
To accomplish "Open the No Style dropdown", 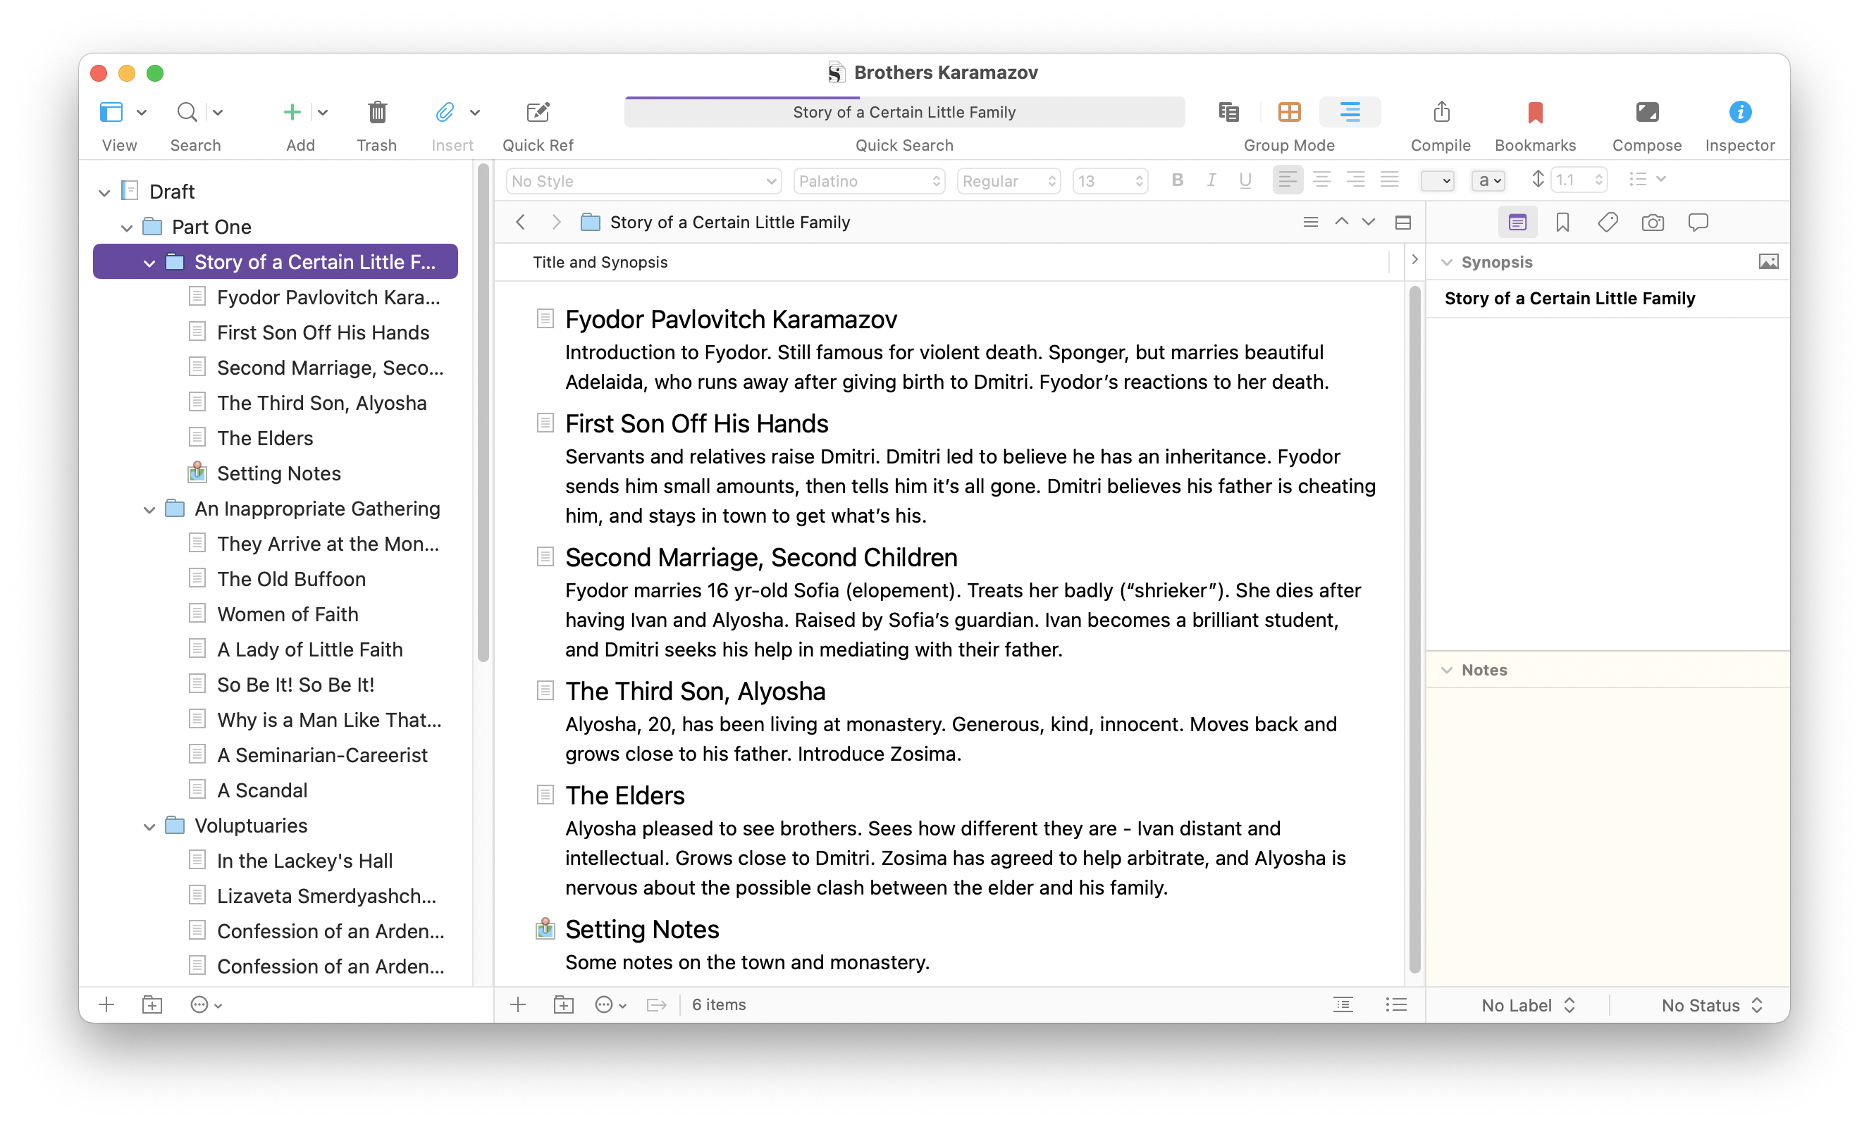I will click(643, 180).
